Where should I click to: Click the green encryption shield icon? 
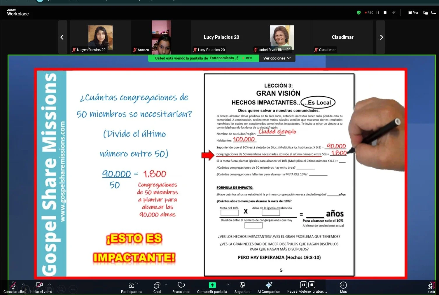coord(359,13)
